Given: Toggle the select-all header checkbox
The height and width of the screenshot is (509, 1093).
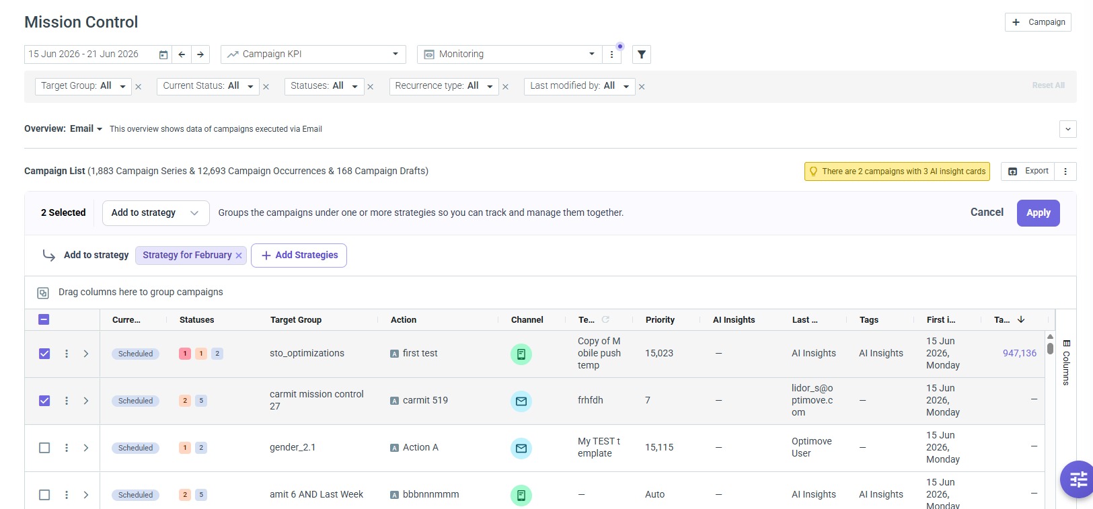Looking at the screenshot, I should point(44,319).
